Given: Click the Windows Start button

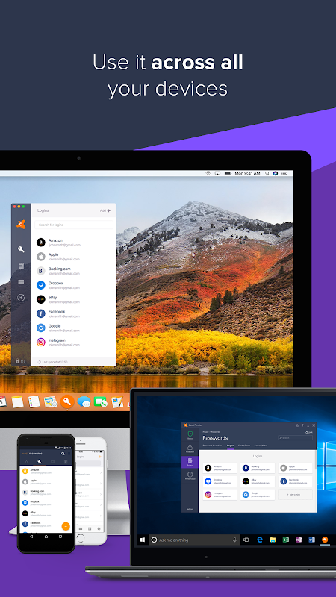Looking at the screenshot, I should coord(143,540).
